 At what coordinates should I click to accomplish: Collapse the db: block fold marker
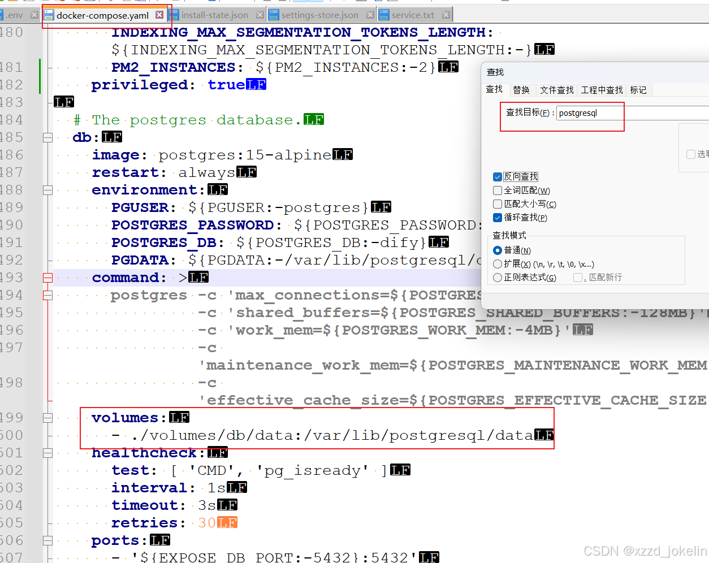(47, 137)
